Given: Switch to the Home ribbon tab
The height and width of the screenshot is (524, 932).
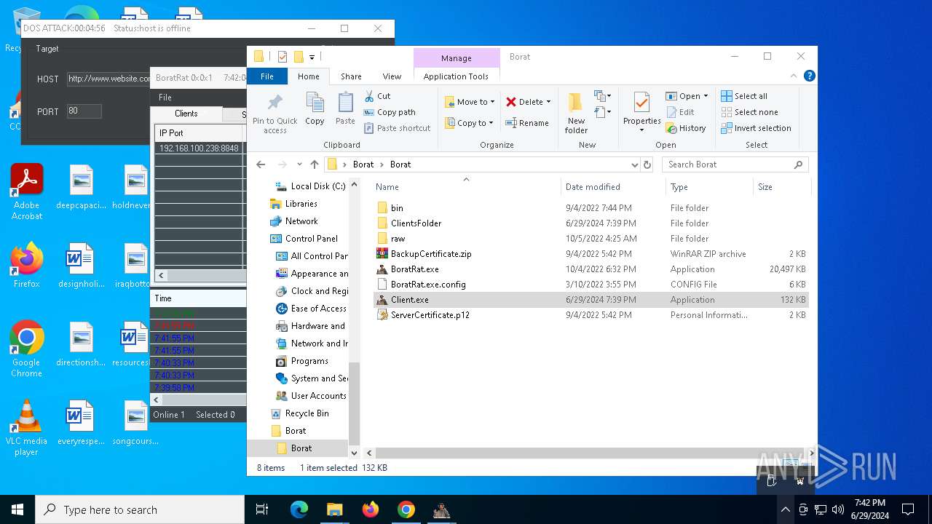Looking at the screenshot, I should pos(308,76).
